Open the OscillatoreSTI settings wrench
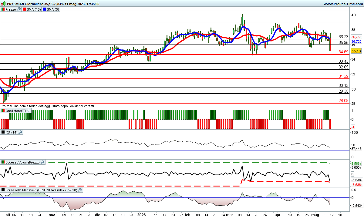Screen dimensions: 364x218 (29, 111)
